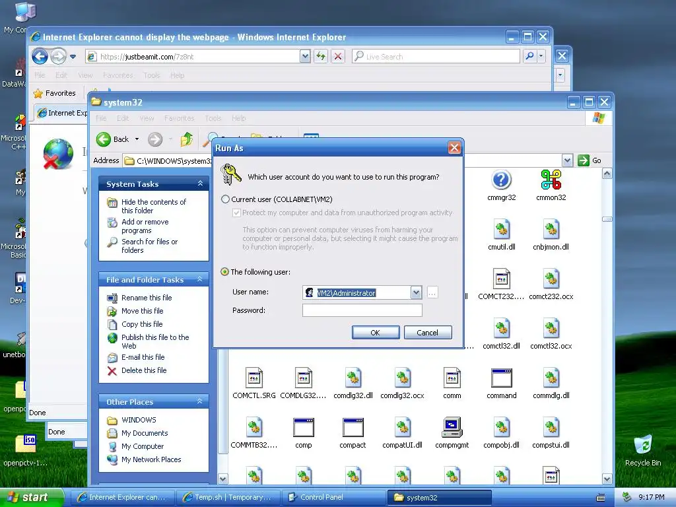Select the compstui.dll file icon
The width and height of the screenshot is (676, 507).
tap(551, 428)
